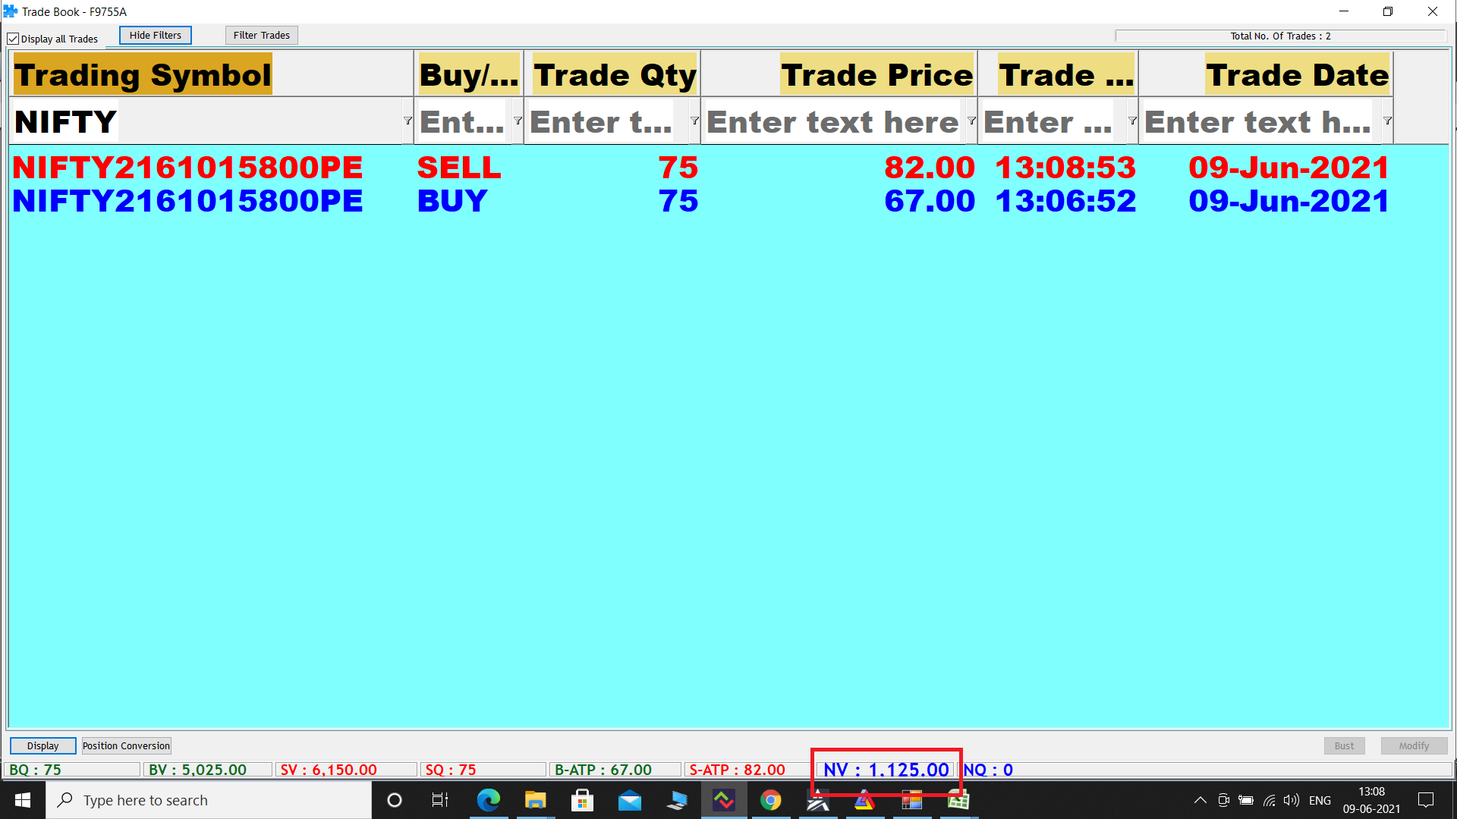The height and width of the screenshot is (819, 1457).
Task: Select the BUY NIFTY2161015800PE trade row
Action: coord(701,201)
